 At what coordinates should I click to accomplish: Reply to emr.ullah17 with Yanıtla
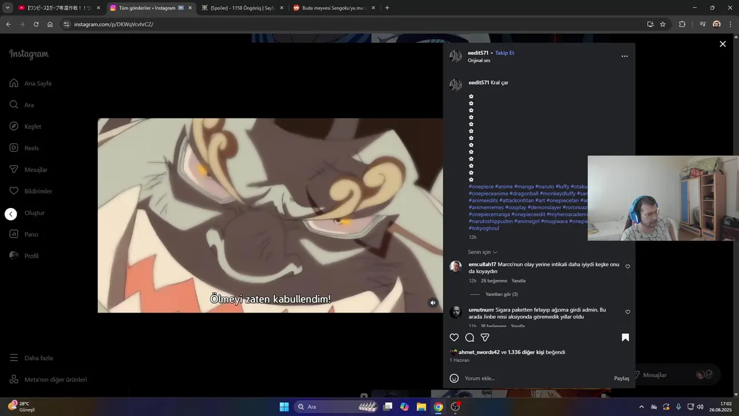tap(518, 281)
